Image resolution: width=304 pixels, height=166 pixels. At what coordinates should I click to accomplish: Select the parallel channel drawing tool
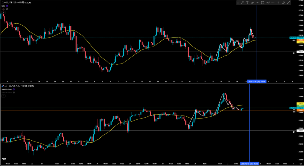click(283, 3)
